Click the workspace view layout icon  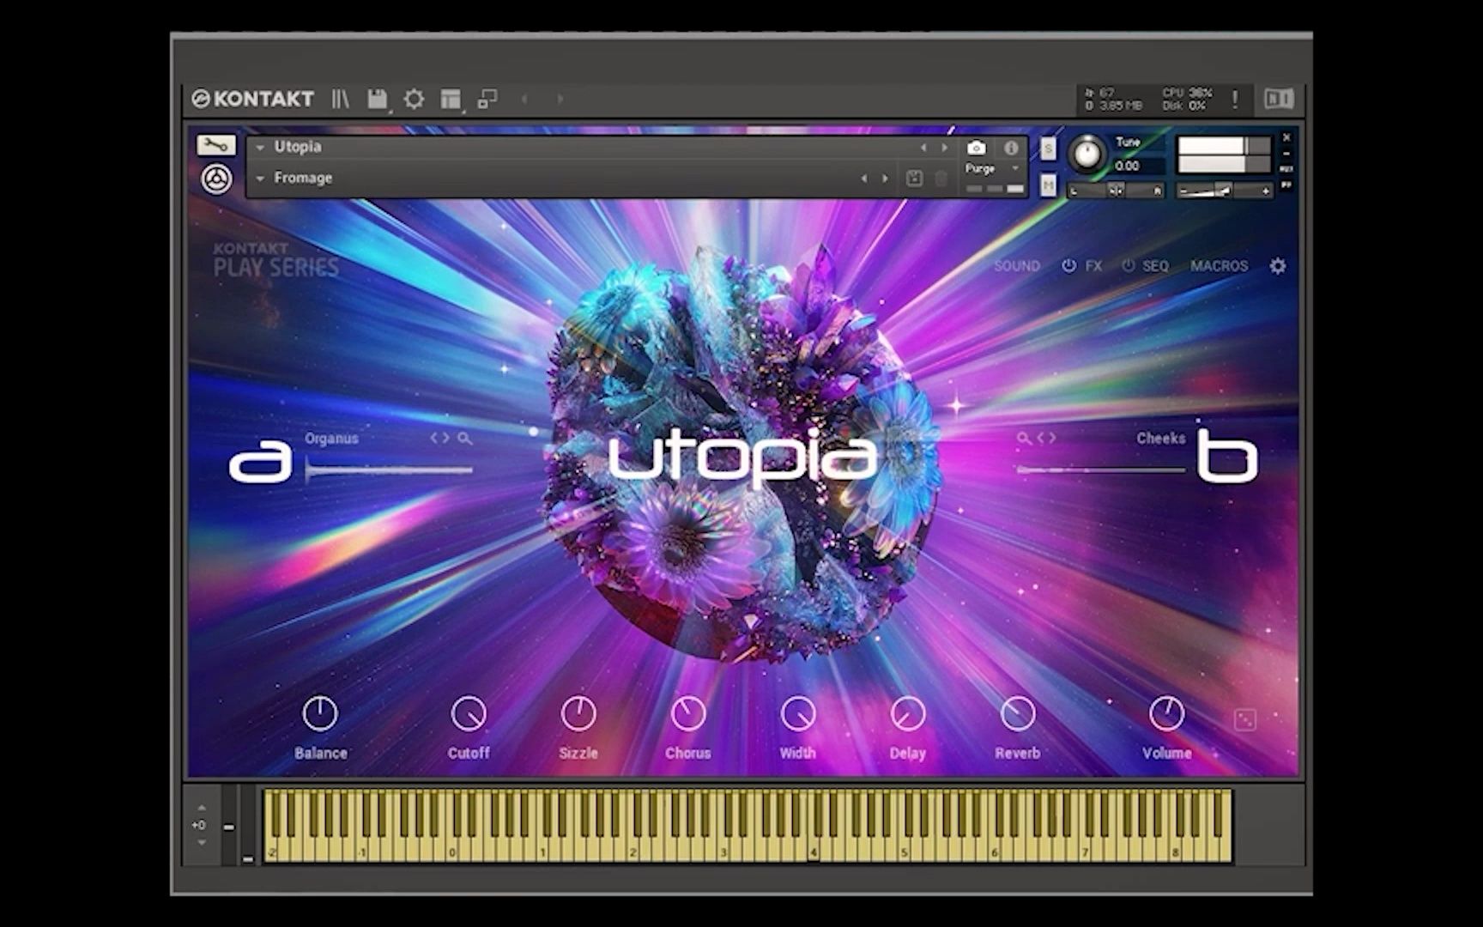coord(450,99)
